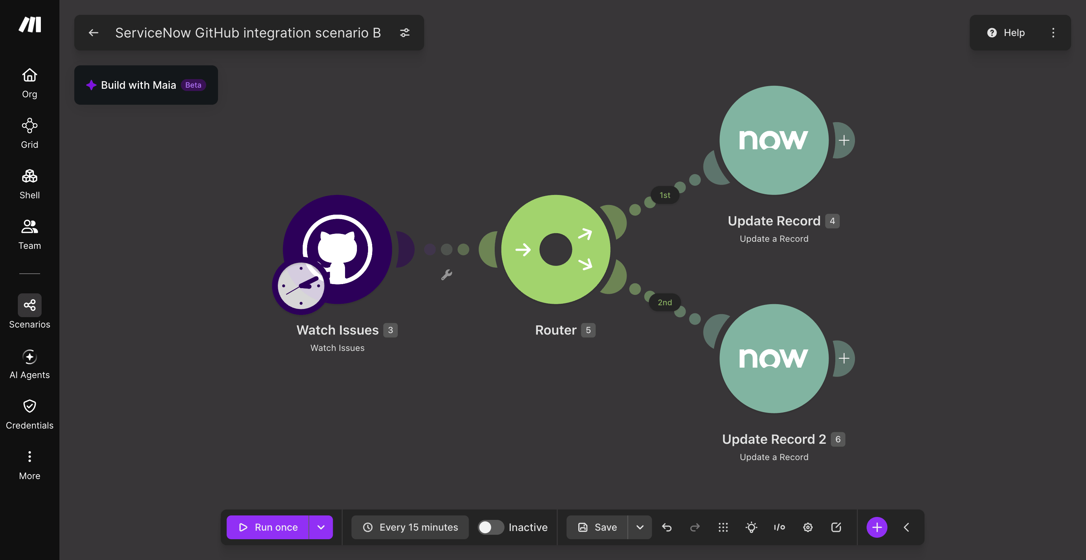The height and width of the screenshot is (560, 1086).
Task: Add a module with the purple plus
Action: (x=877, y=527)
